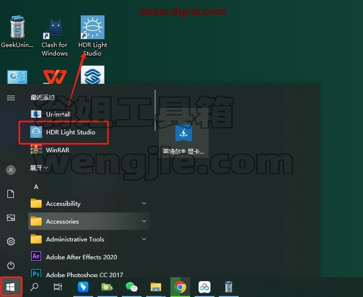Open File Explorer from the taskbar
Screen dimensions: 363x297
coord(156,287)
